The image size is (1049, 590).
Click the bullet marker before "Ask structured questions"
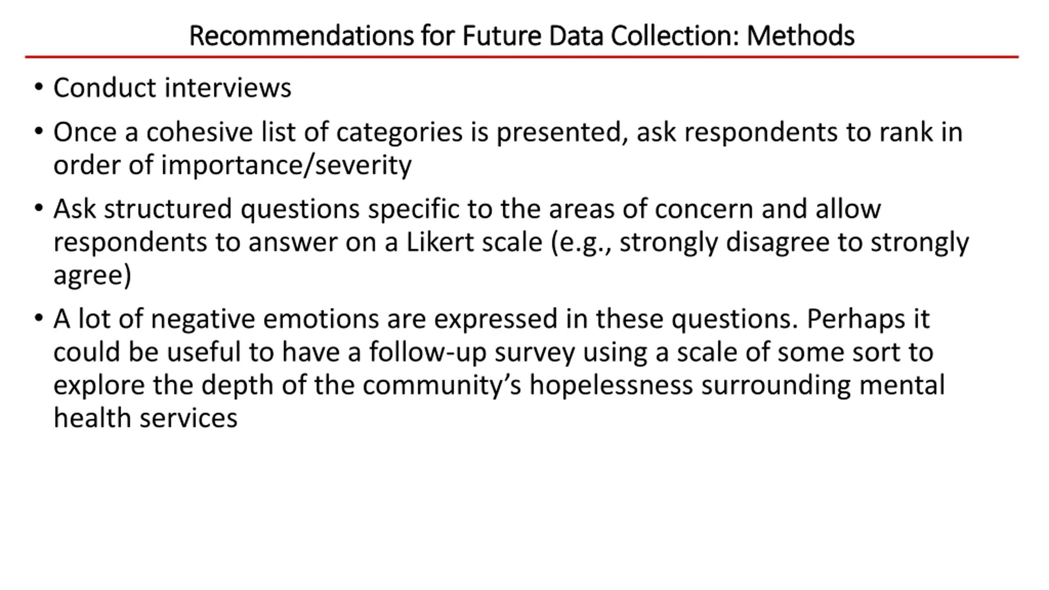point(39,208)
